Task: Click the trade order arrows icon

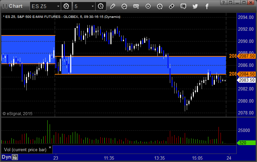Action: tap(172, 6)
